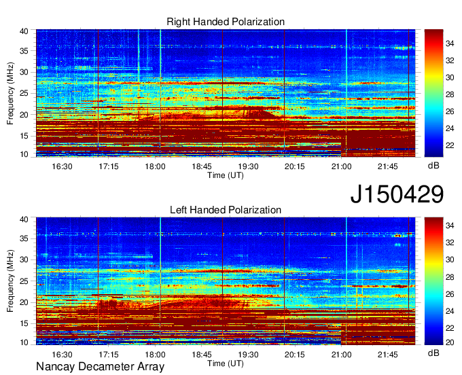Screen dimensions: 462x375
Task: Click the 16:30 tick under Right Handed plot
Action: pyautogui.click(x=62, y=166)
